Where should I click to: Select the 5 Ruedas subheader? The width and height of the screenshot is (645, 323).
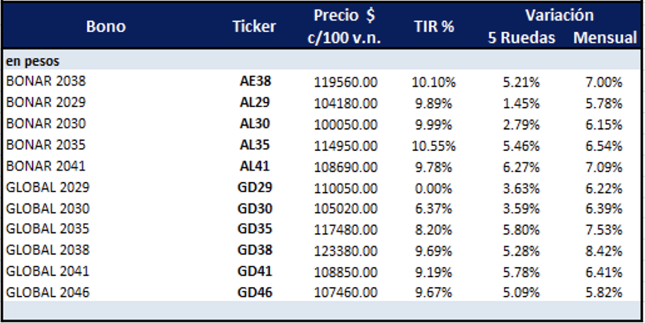pos(523,38)
